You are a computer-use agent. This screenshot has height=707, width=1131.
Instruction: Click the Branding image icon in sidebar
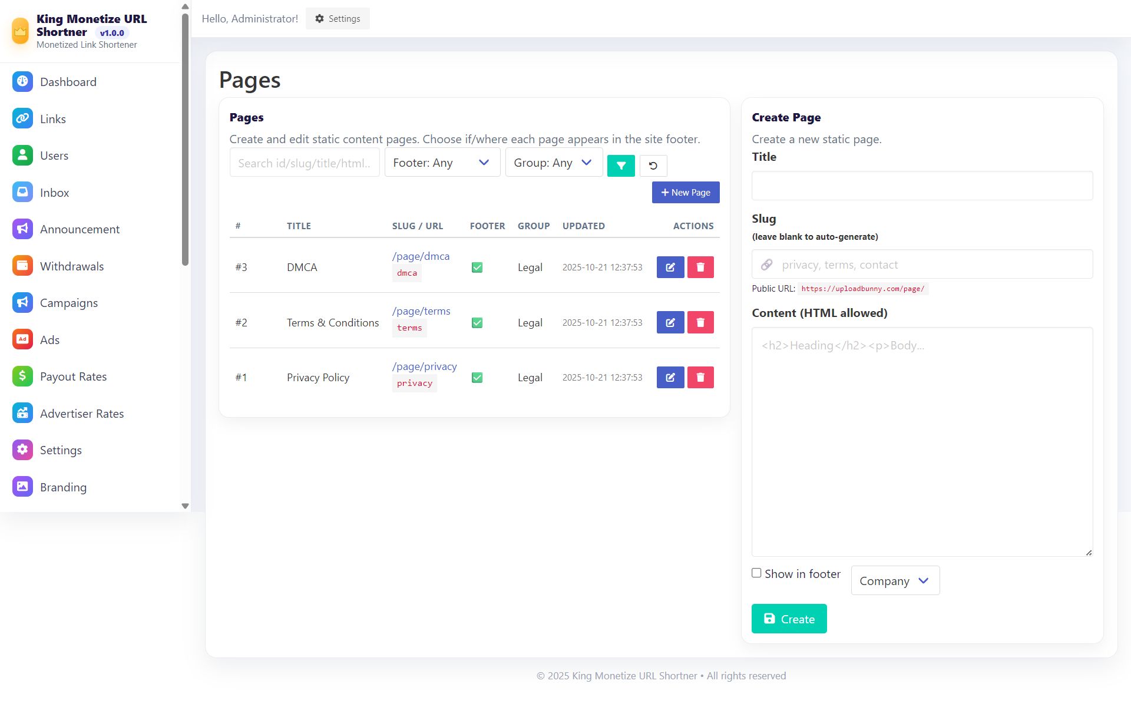[22, 487]
